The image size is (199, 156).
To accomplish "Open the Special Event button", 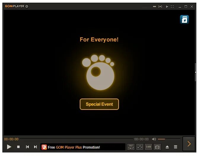I will [x=99, y=104].
